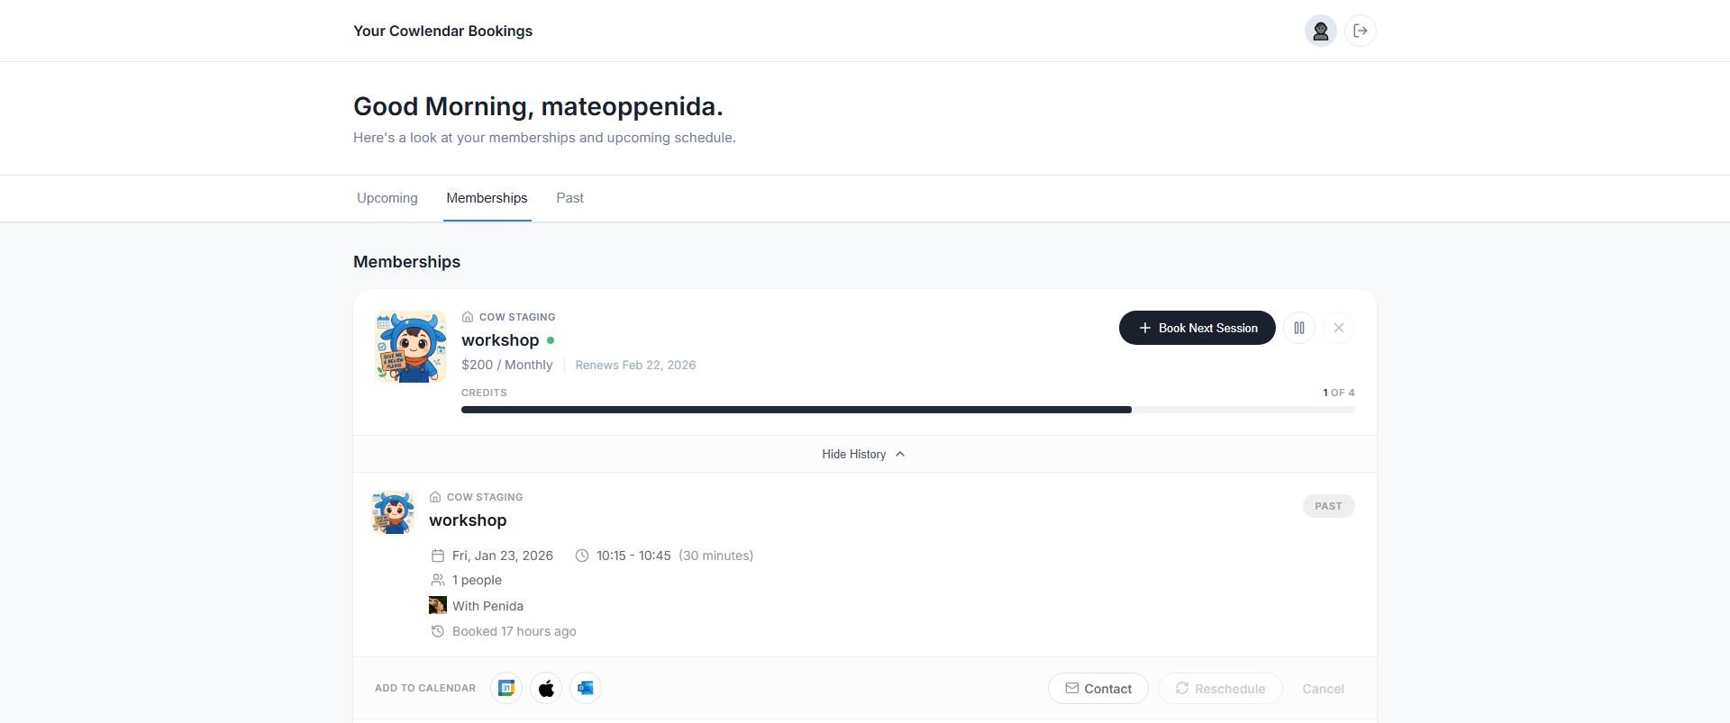
Task: Open the Past tab
Action: tap(569, 198)
